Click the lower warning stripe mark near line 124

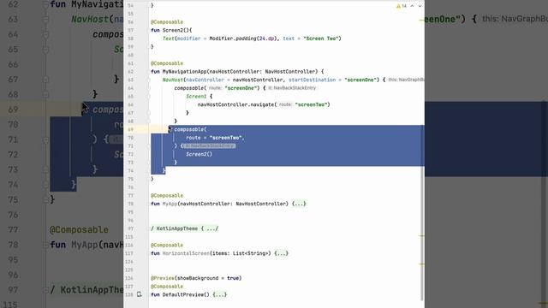[422, 264]
